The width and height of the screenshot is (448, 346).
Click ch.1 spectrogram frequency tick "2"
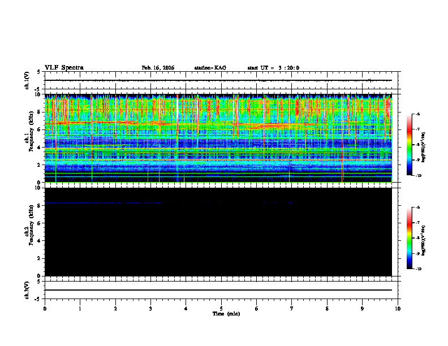click(x=40, y=165)
